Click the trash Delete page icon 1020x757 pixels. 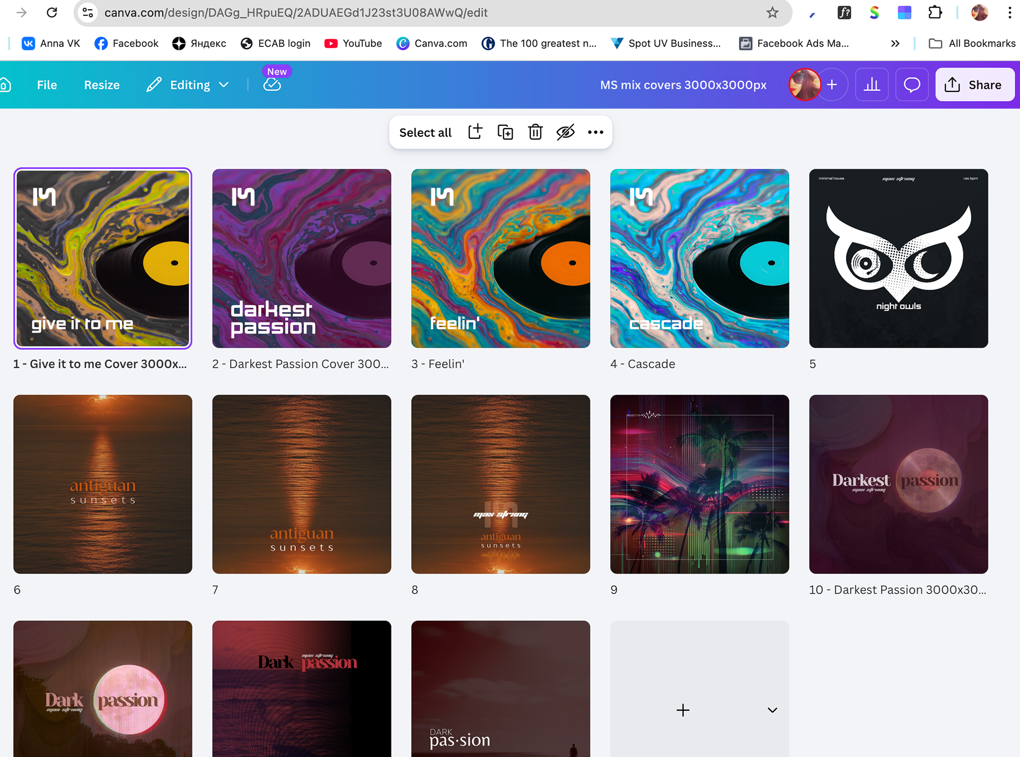pos(535,132)
